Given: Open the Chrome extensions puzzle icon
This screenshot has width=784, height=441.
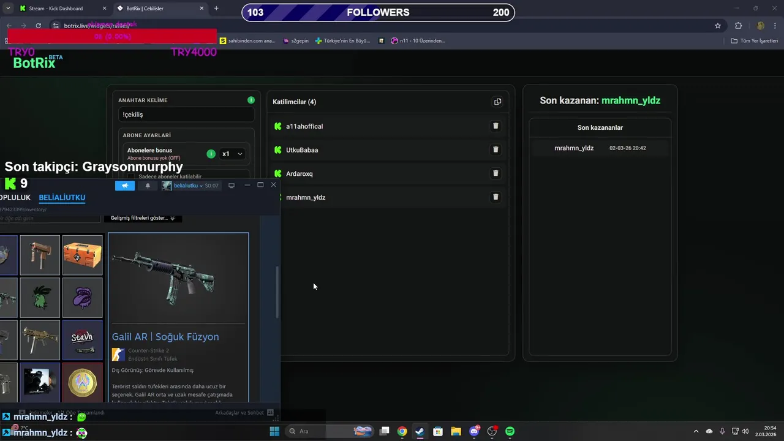Looking at the screenshot, I should click(738, 26).
